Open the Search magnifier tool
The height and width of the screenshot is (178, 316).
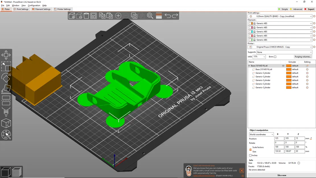150,16
